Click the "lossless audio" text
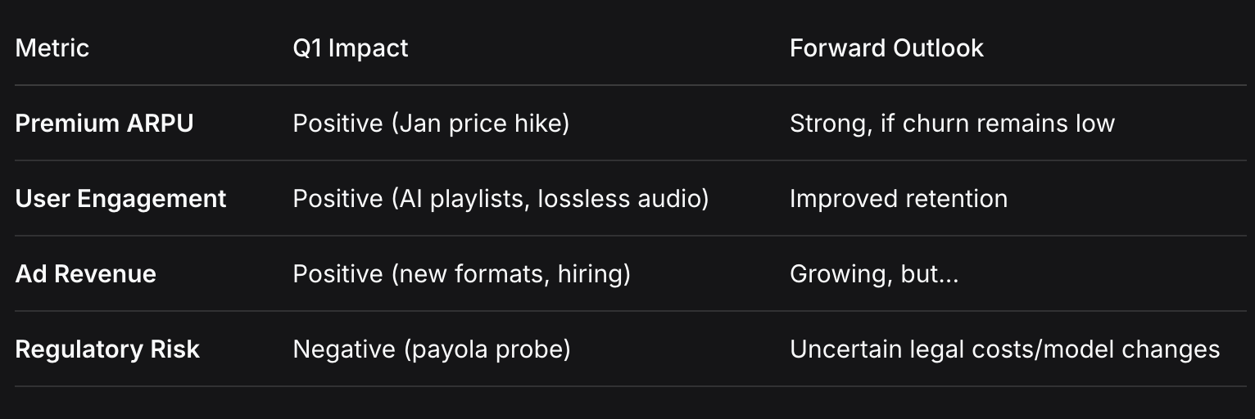This screenshot has height=419, width=1255. click(x=618, y=199)
